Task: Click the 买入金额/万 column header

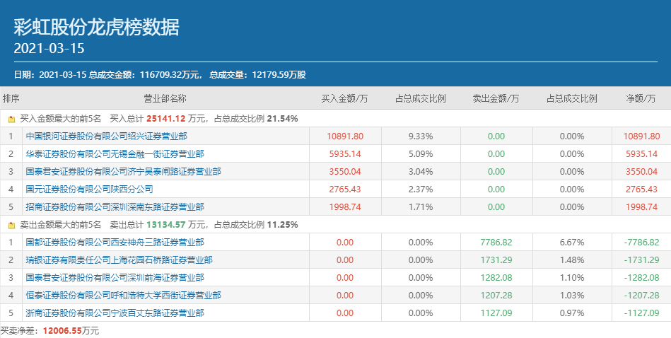Action: pyautogui.click(x=344, y=99)
